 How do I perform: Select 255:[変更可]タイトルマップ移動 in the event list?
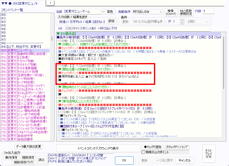[22, 65]
